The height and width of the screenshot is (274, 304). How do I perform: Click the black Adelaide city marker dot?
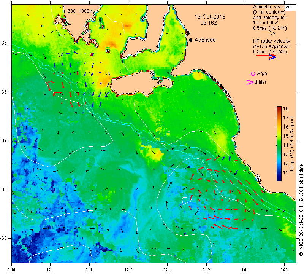[191, 40]
